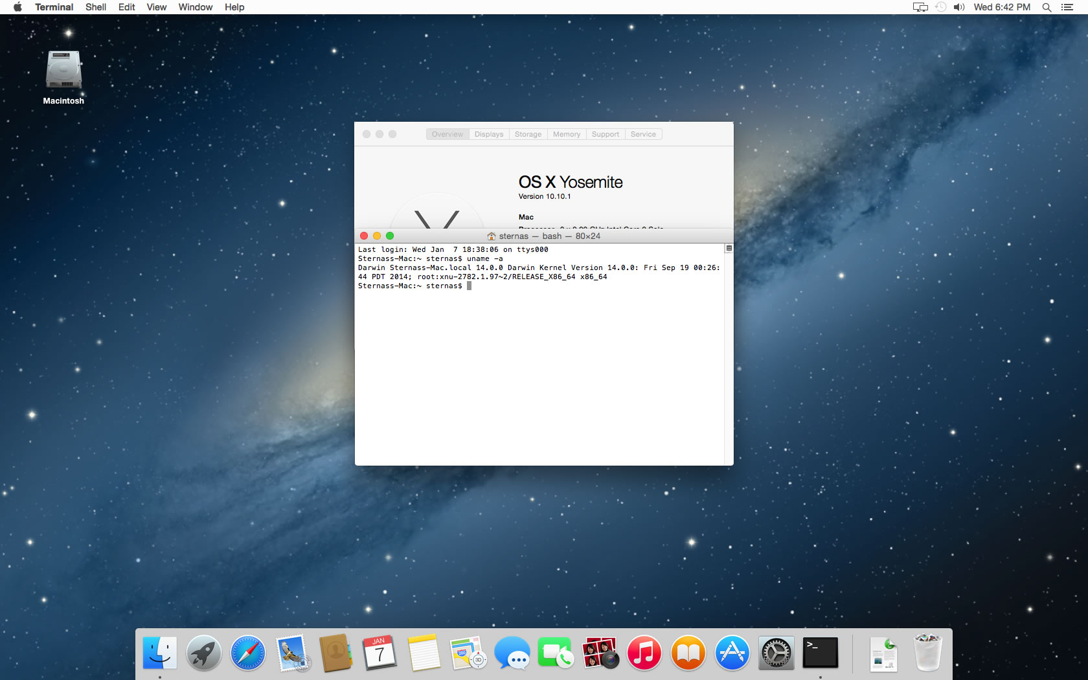This screenshot has width=1088, height=680.
Task: Switch to Storage tab in About This Mac
Action: coord(528,134)
